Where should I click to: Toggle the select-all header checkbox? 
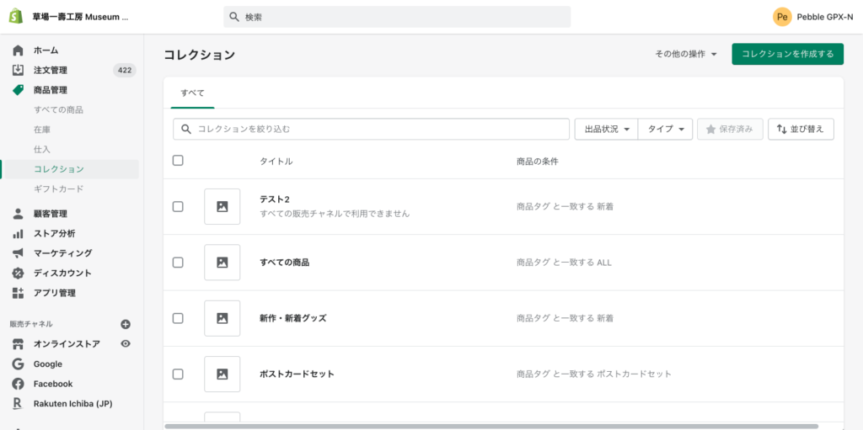pos(178,161)
